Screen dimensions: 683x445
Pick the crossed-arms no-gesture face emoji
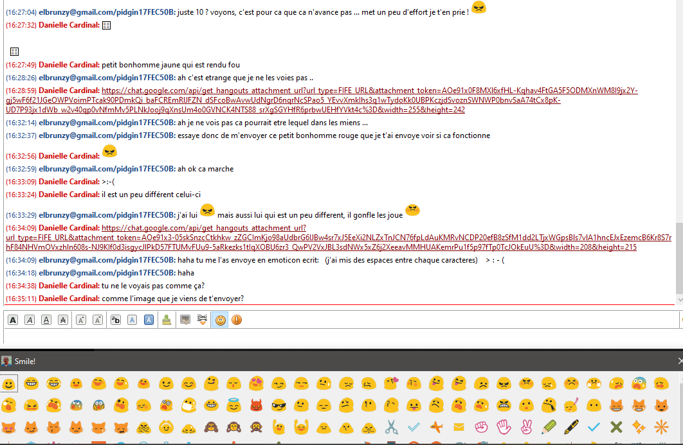(x=144, y=428)
